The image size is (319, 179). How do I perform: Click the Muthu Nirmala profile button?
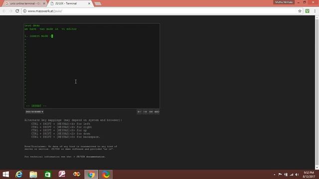tap(284, 2)
